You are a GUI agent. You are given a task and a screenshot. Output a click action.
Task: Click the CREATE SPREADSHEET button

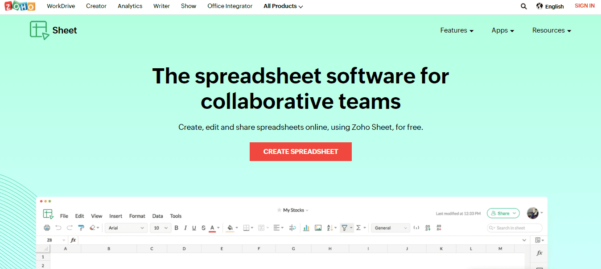[300, 152]
